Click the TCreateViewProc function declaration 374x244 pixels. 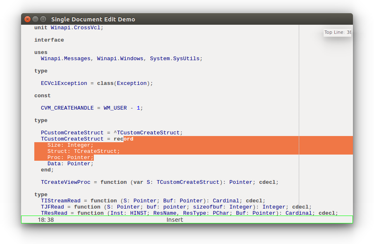[x=160, y=182]
